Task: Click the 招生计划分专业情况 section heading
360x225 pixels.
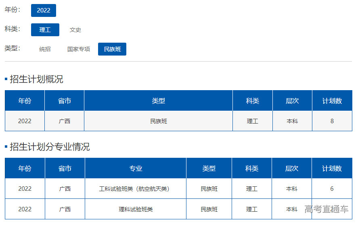Action: click(49, 147)
